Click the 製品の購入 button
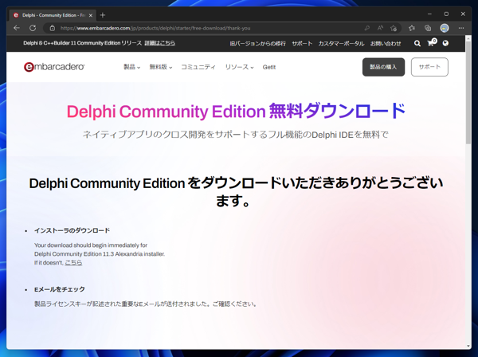478x357 pixels. (x=383, y=67)
